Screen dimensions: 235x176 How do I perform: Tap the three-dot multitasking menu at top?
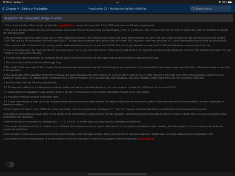coord(117,2)
